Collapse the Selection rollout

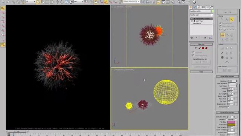pos(201,44)
